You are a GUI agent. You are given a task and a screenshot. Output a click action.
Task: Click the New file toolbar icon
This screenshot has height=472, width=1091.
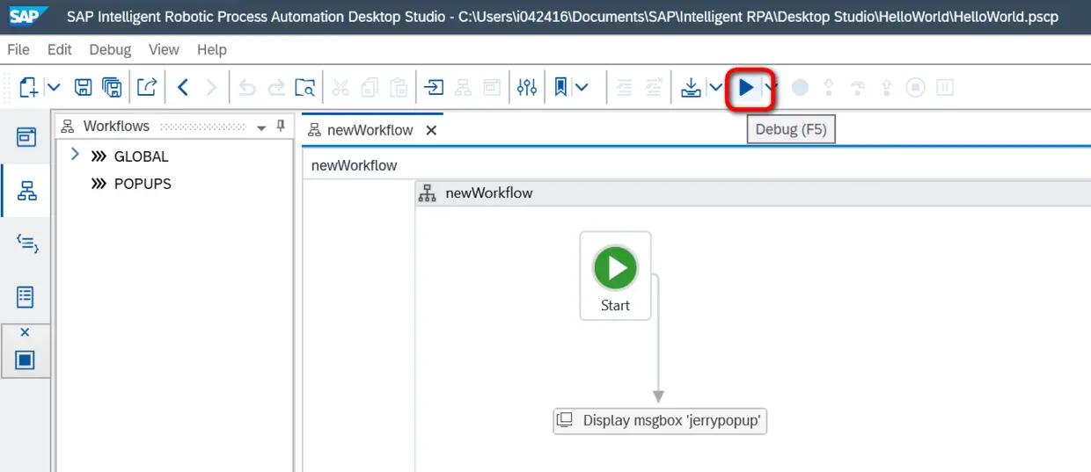[x=28, y=87]
